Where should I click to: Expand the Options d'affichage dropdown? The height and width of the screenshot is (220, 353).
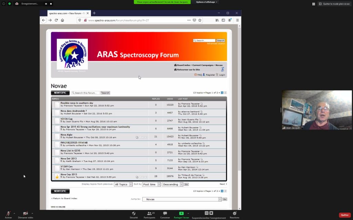point(206,2)
